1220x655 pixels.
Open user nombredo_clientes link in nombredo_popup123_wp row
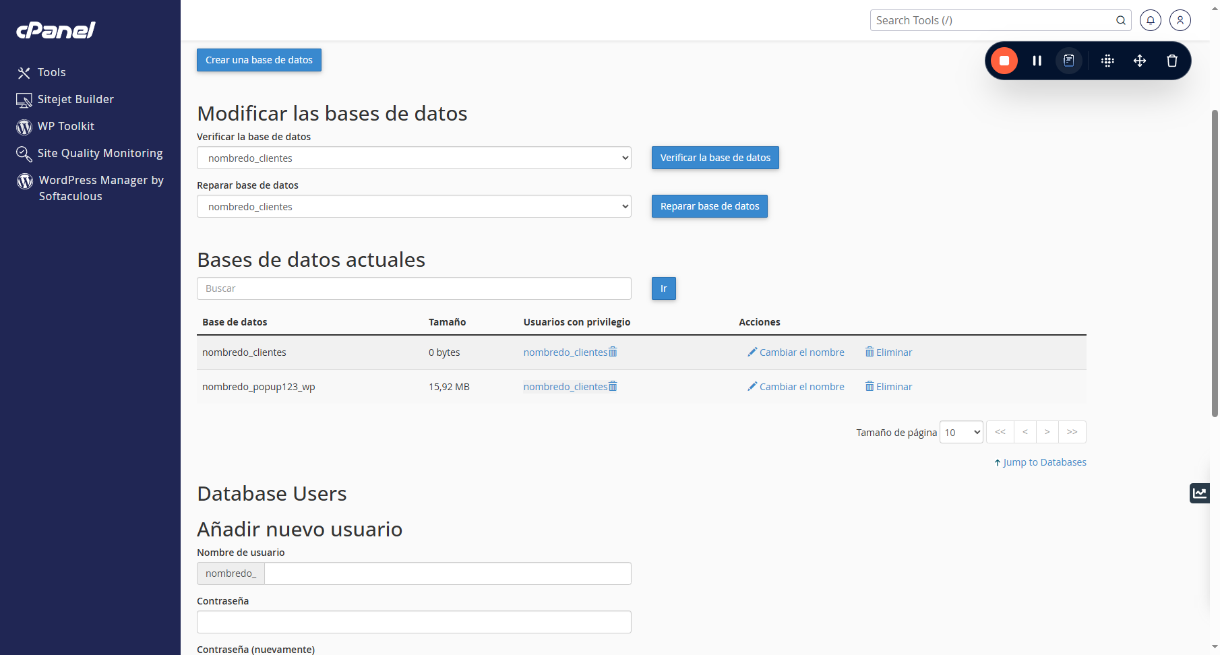tap(566, 387)
